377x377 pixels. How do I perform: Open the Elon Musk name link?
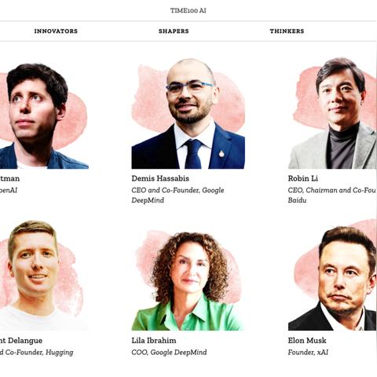(307, 341)
